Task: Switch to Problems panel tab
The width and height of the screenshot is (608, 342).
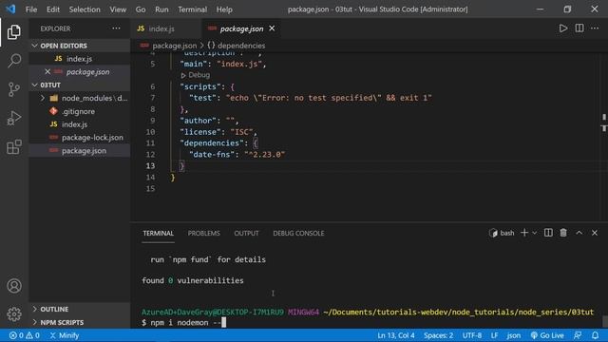Action: click(203, 233)
